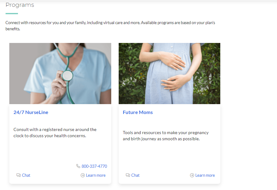Image resolution: width=277 pixels, height=190 pixels.
Task: Start a Chat from the Future Moms card
Action: coord(135,175)
